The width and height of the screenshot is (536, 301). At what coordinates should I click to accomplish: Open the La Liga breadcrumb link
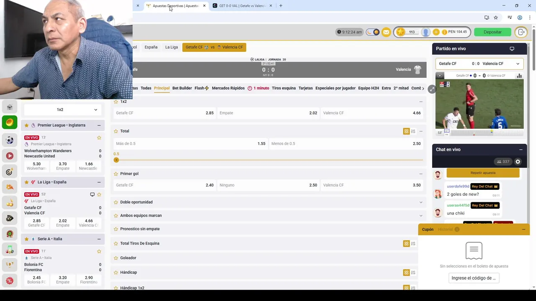(x=171, y=47)
